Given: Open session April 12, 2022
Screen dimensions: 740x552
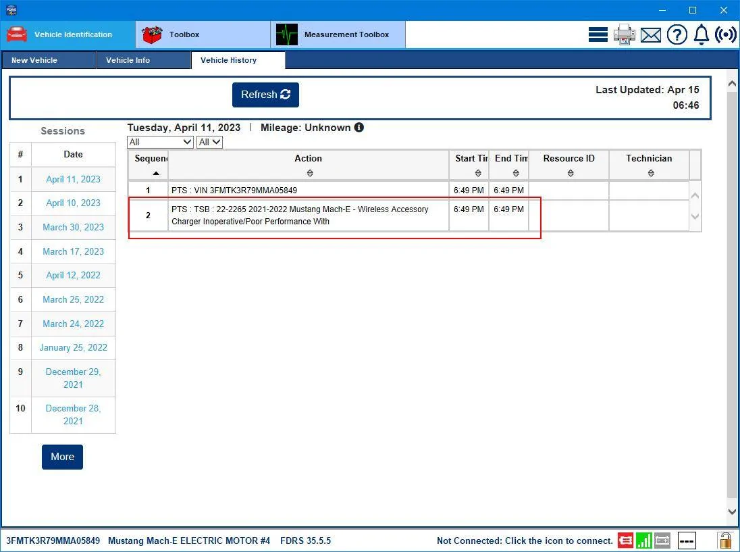Looking at the screenshot, I should point(73,275).
